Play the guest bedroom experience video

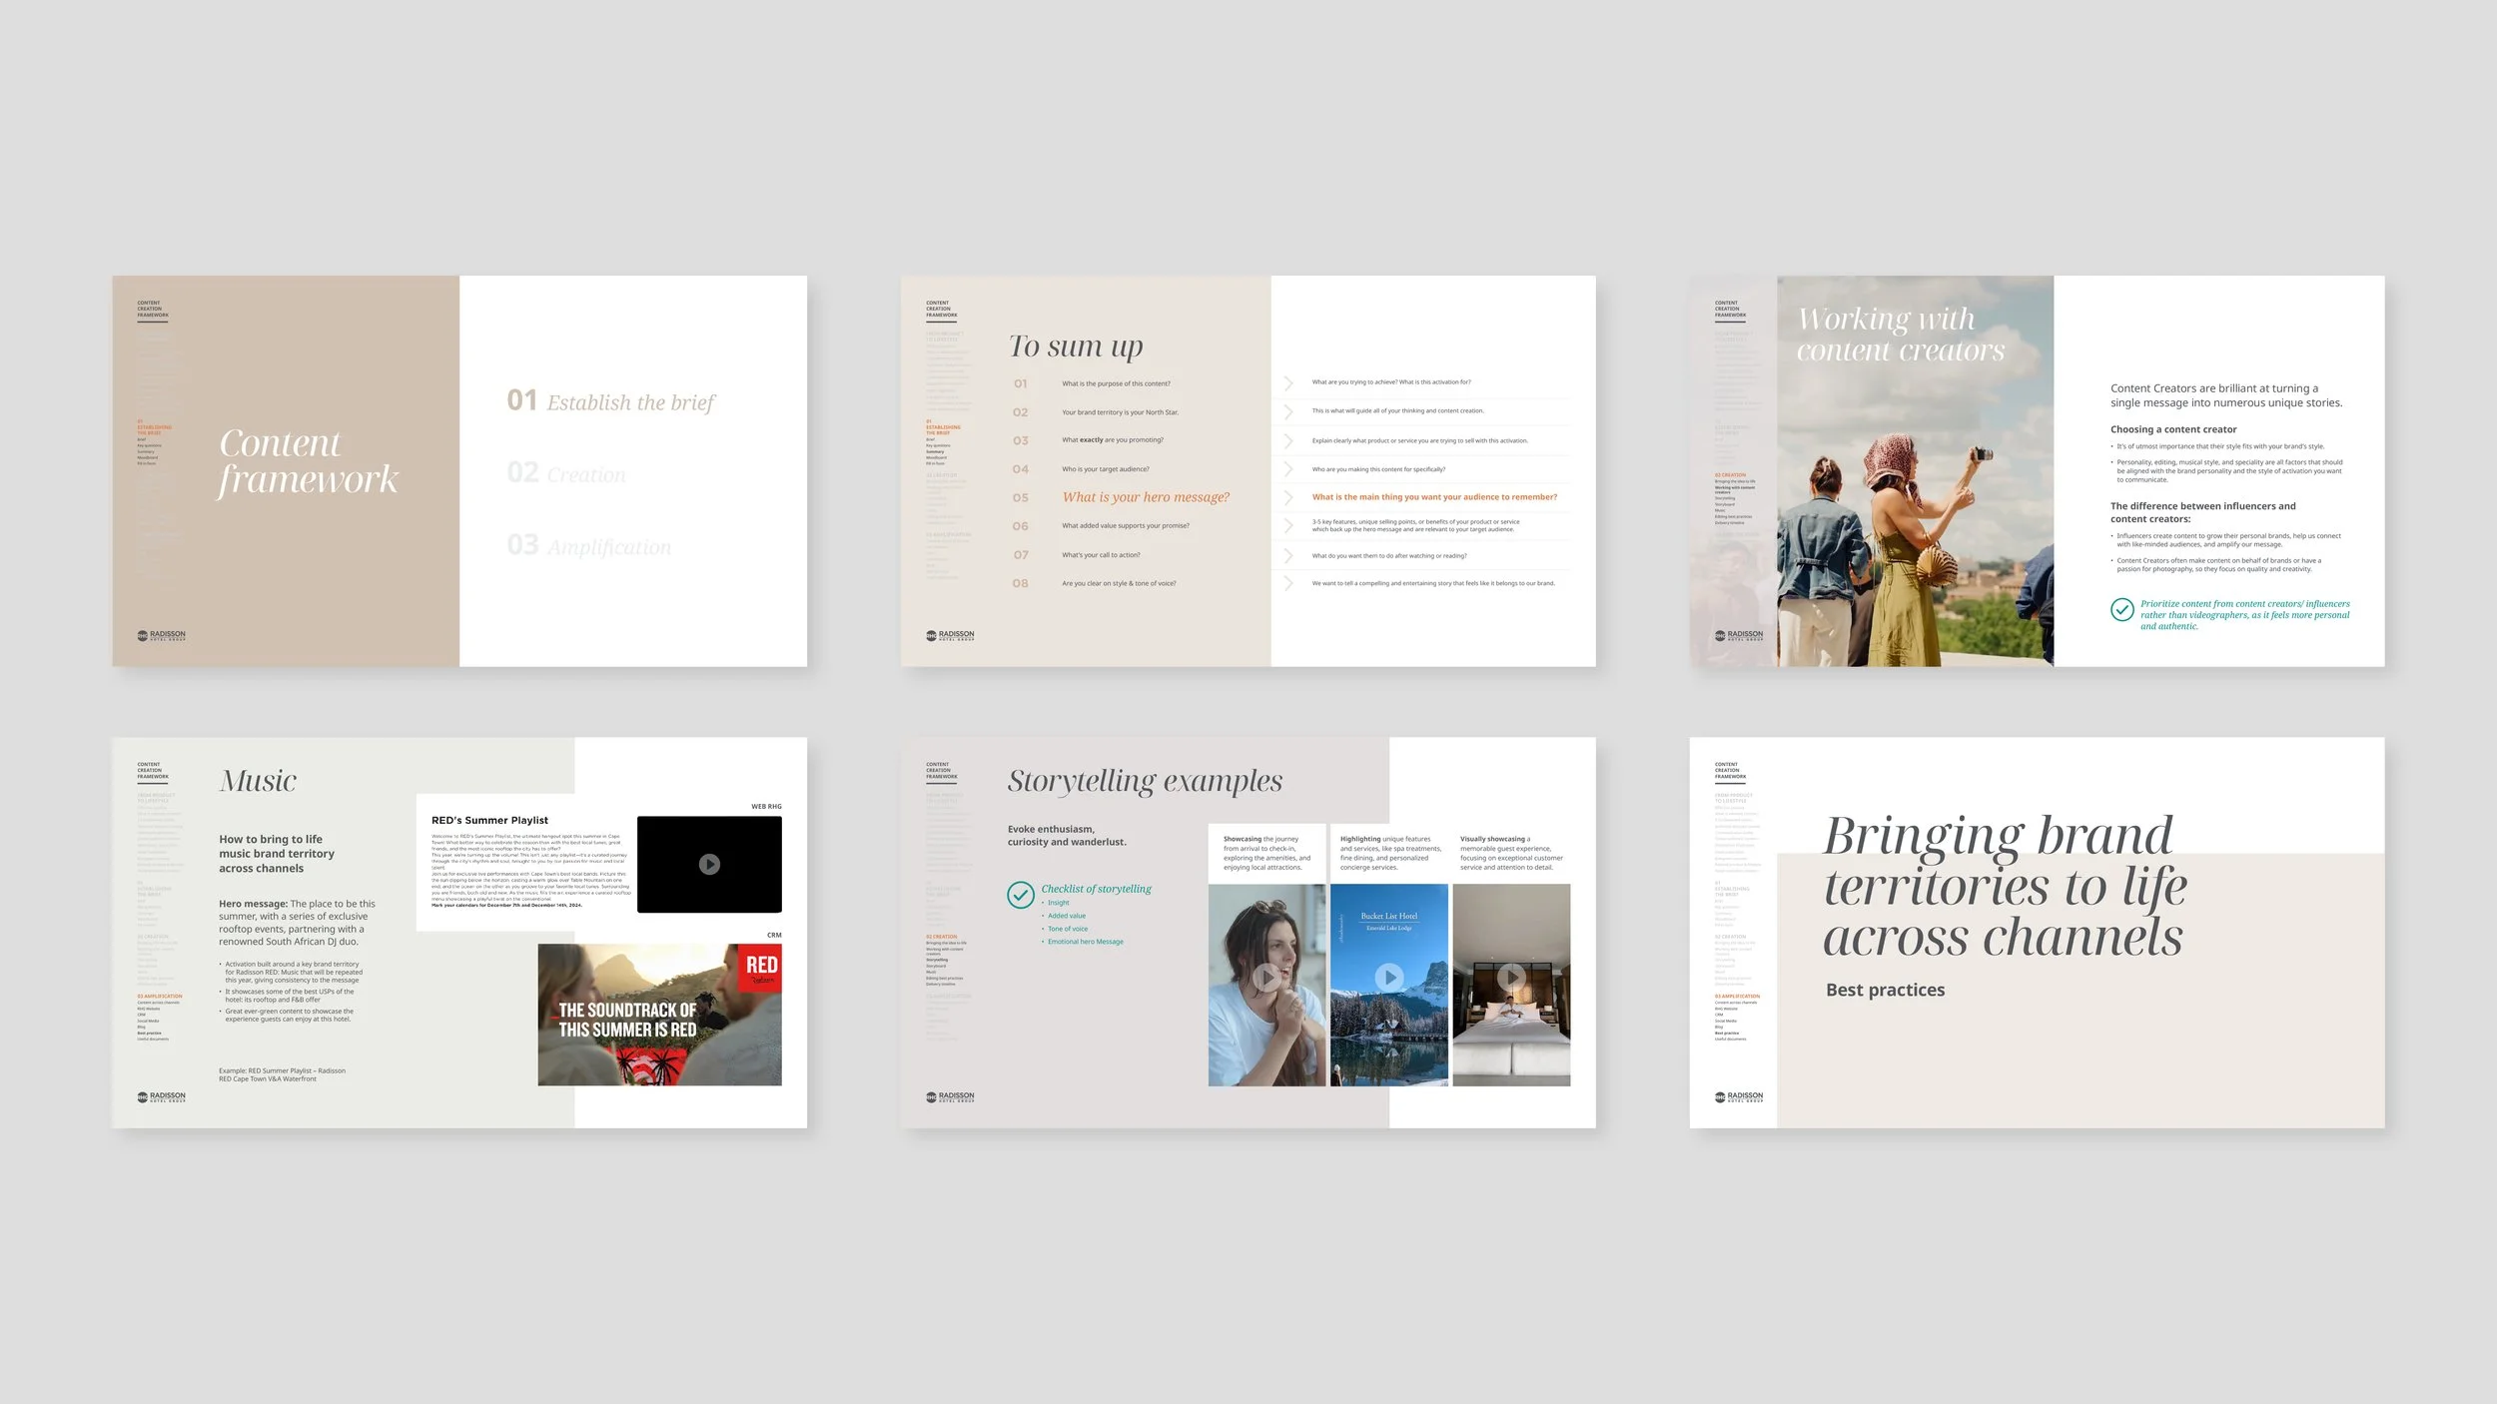tap(1513, 978)
